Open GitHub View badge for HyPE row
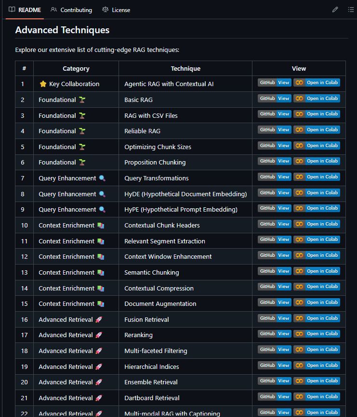The image size is (357, 417). 275,208
